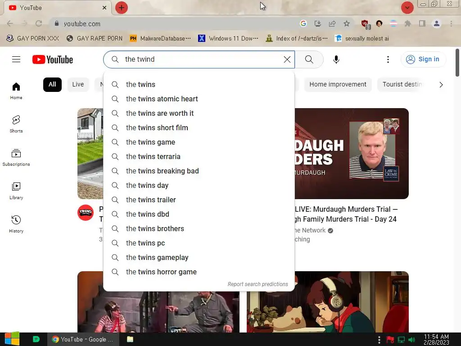Open YouTube settings three-dot menu
461x346 pixels.
tap(388, 59)
